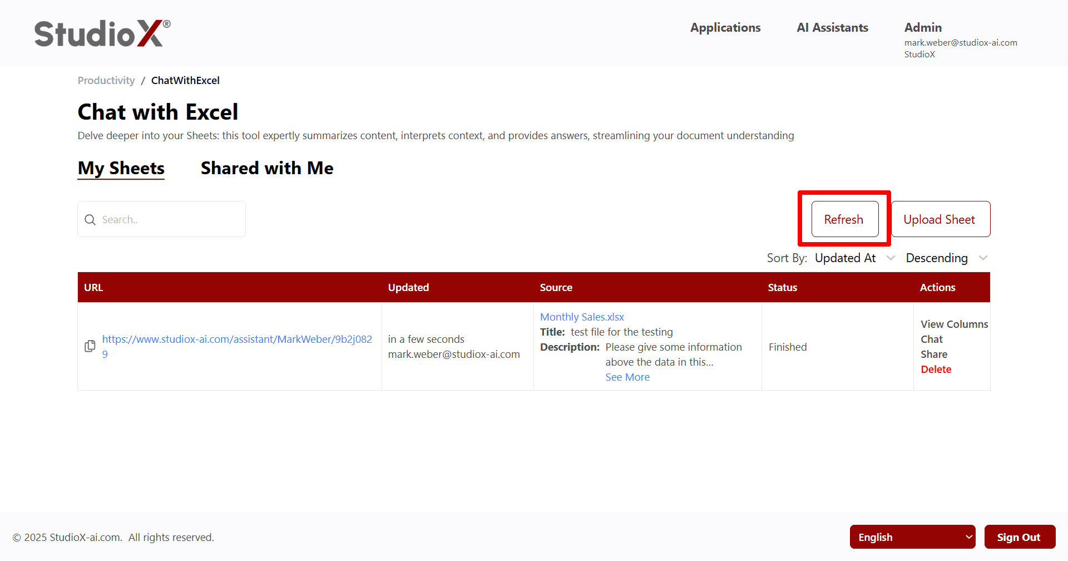Switch to Shared with Me tab

267,168
